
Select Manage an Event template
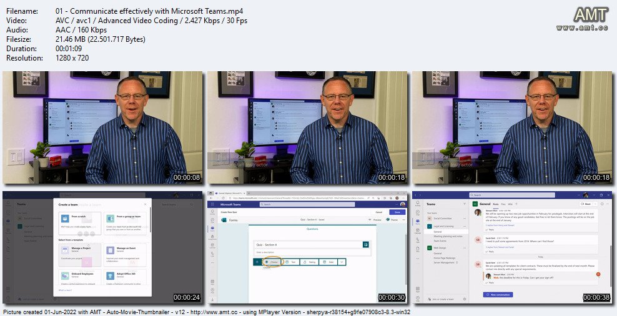click(125, 255)
